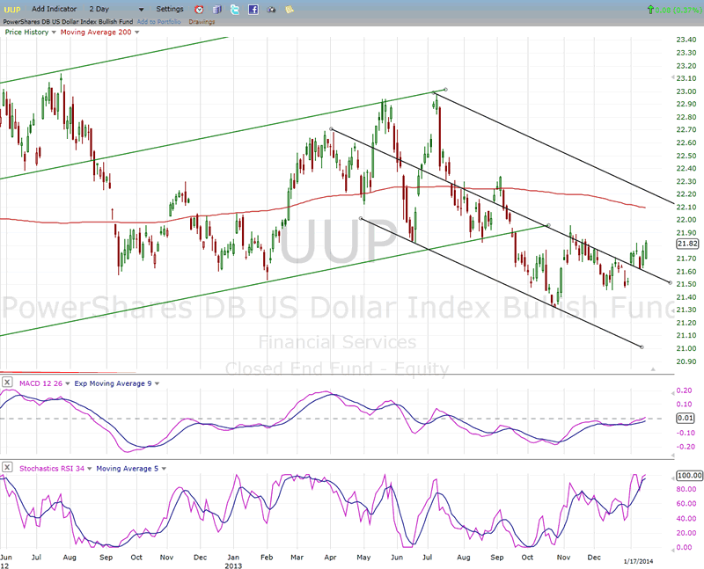Open the Add Indicator menu
Screen dimensions: 704x569
coord(59,9)
